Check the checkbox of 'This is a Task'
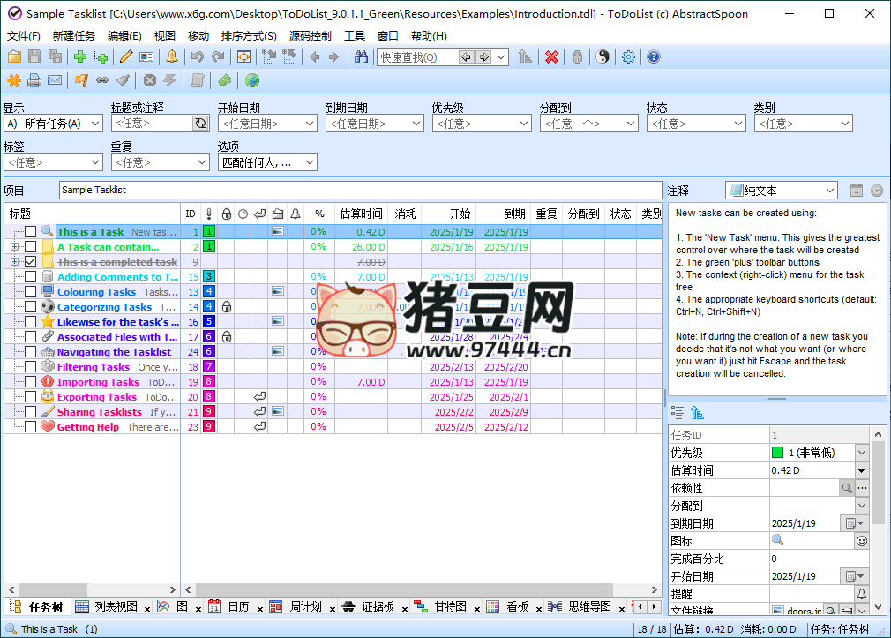 pos(30,231)
